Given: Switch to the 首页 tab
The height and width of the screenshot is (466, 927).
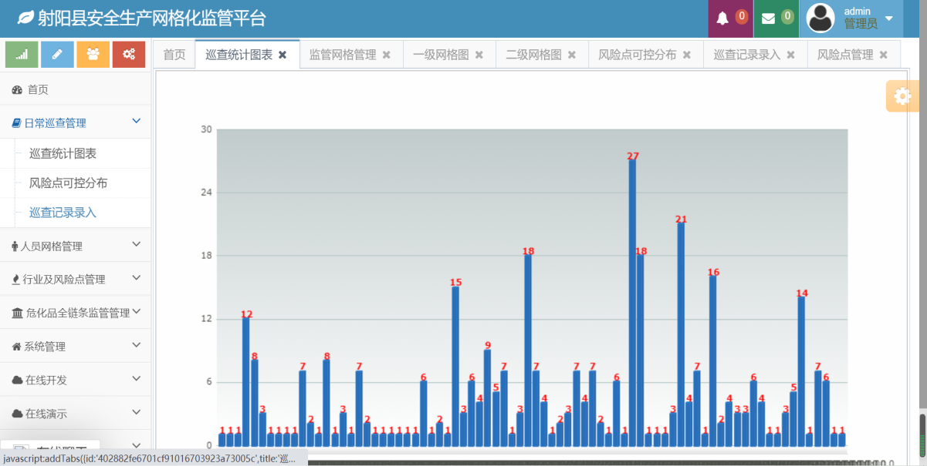Looking at the screenshot, I should click(x=174, y=55).
